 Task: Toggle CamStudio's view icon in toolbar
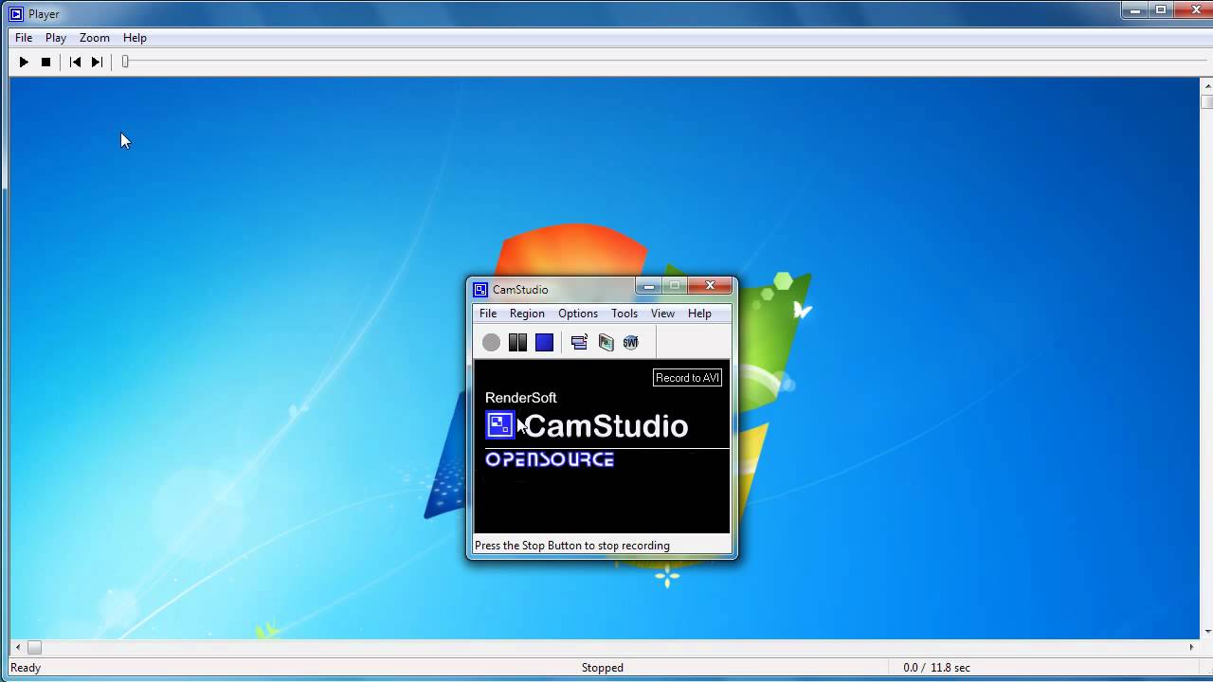pos(579,343)
